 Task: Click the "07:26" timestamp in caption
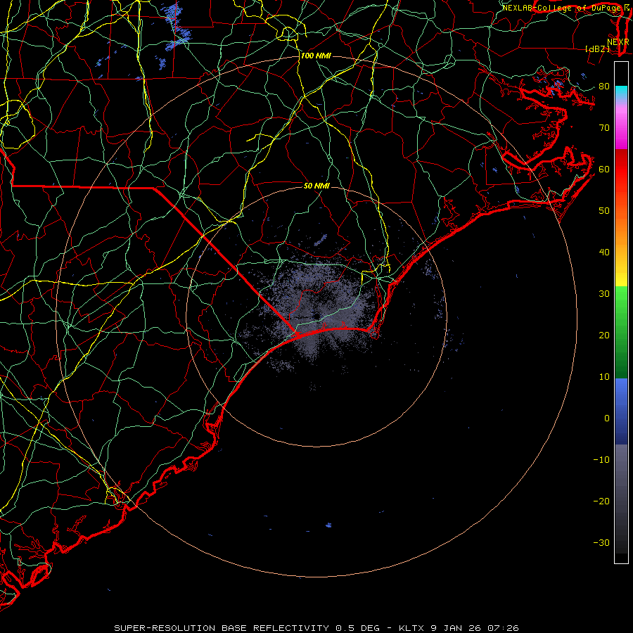click(x=503, y=628)
